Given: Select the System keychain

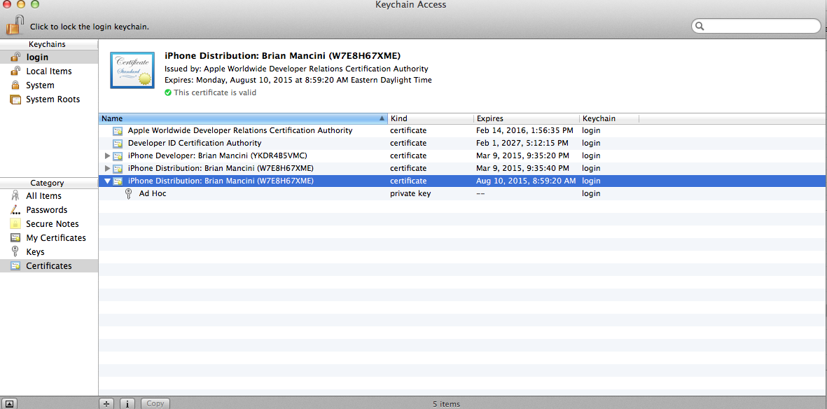Looking at the screenshot, I should 49,85.
